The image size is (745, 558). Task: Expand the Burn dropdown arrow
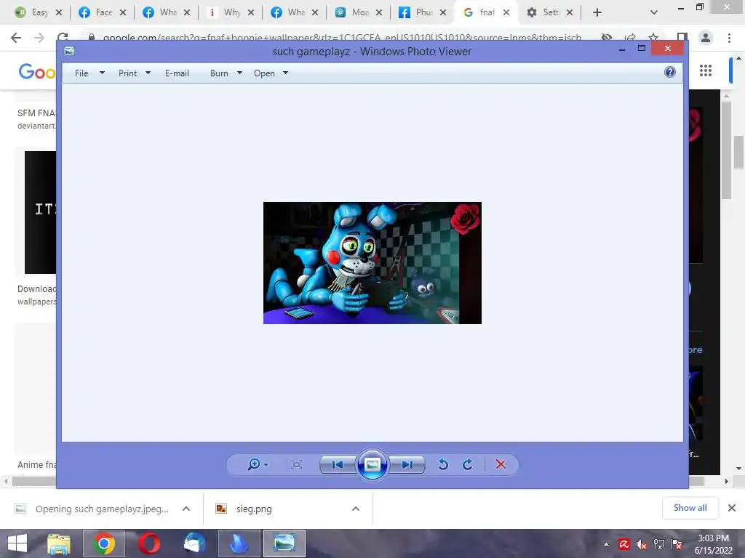click(239, 73)
